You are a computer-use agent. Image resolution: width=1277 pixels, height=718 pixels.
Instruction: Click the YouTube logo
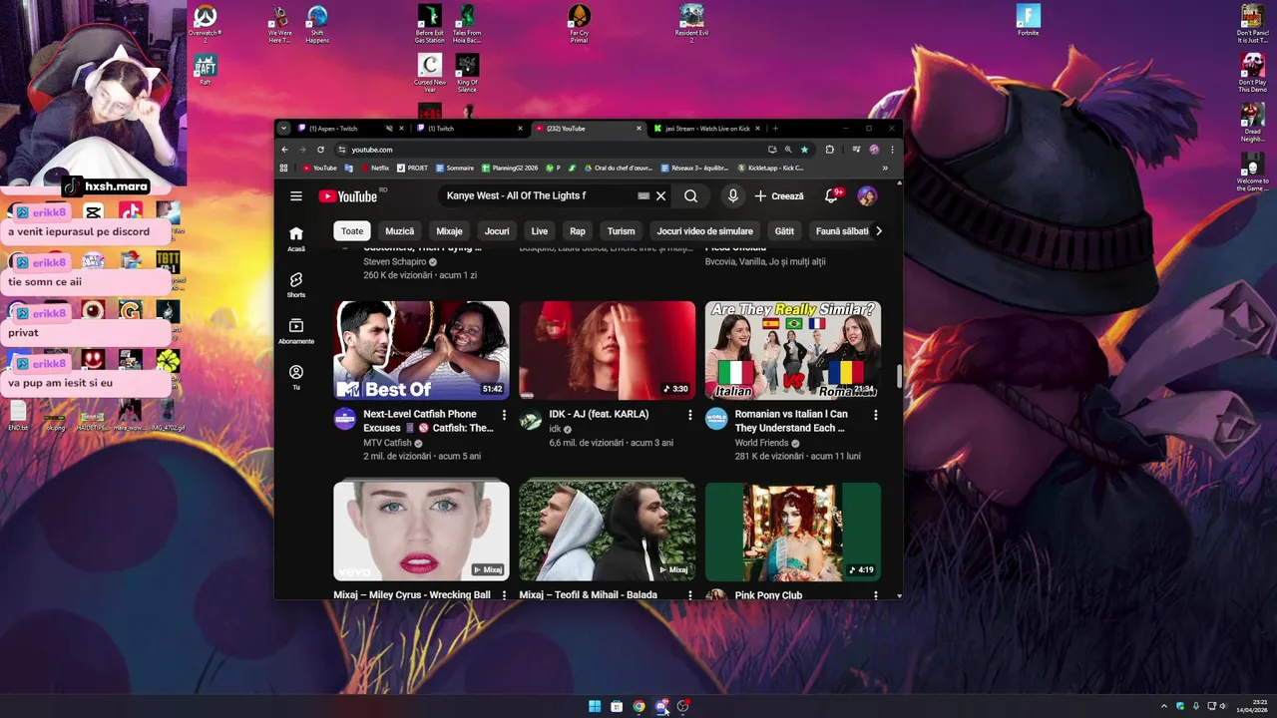point(348,196)
